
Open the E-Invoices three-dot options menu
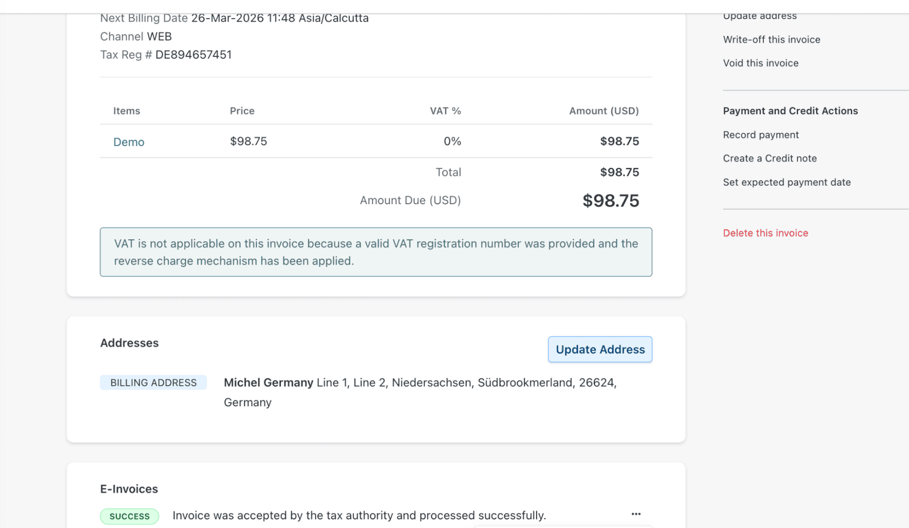[636, 514]
